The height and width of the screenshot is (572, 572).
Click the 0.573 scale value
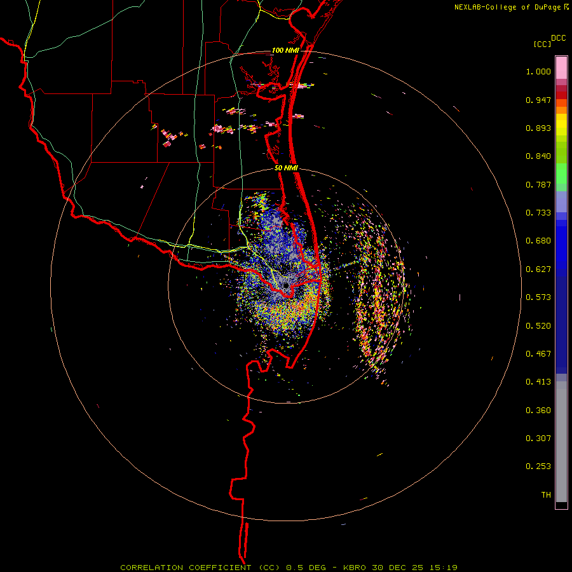538,297
